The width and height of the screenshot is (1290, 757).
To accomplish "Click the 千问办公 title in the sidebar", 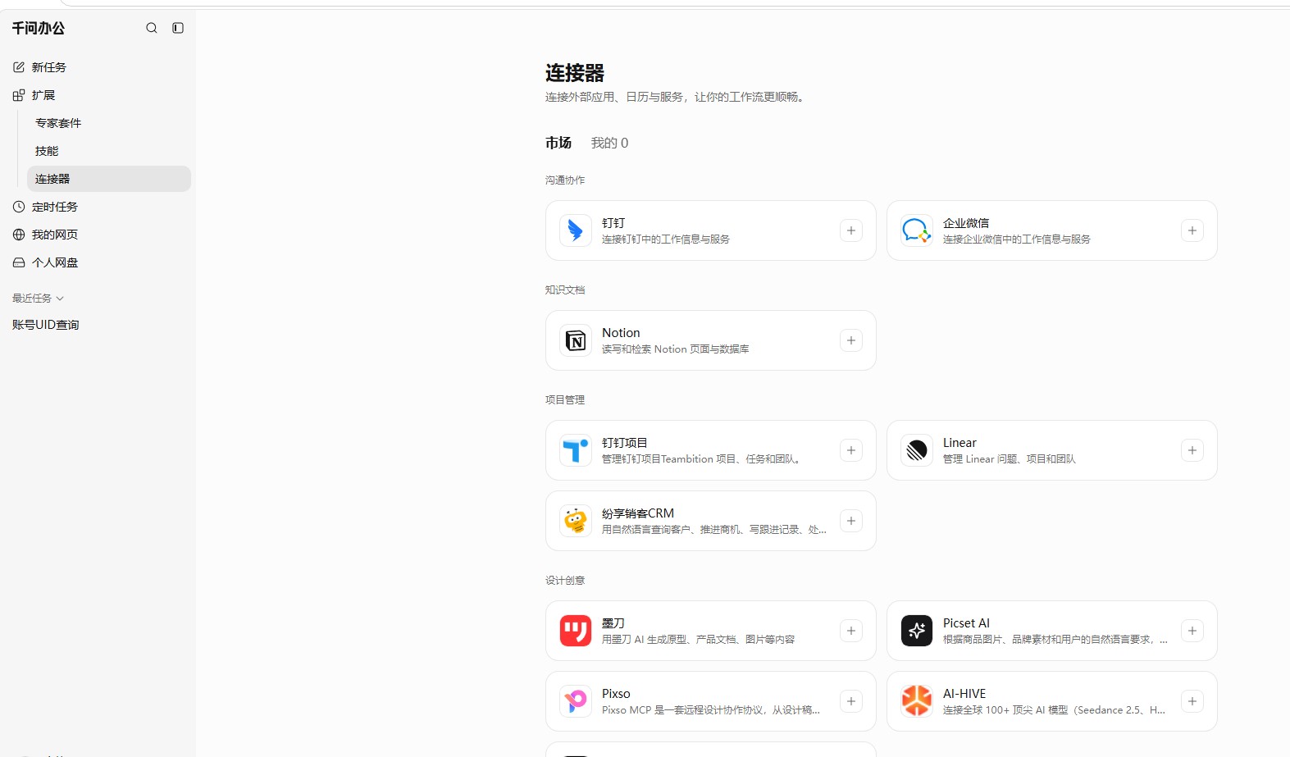I will point(39,28).
